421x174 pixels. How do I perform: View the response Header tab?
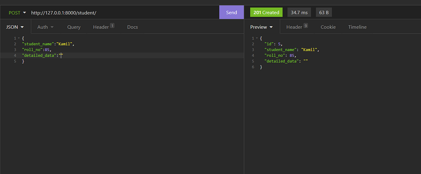tap(297, 27)
